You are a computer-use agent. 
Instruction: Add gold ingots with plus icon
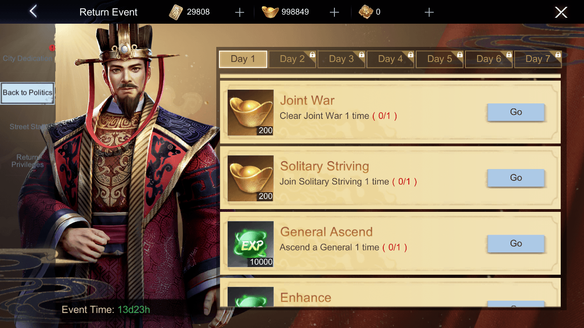(334, 12)
